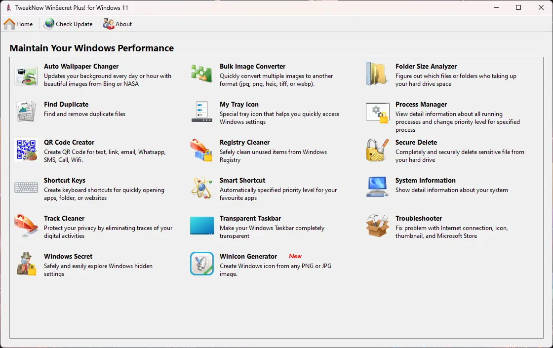The image size is (553, 348).
Task: Launch Find Duplicate file finder
Action: (66, 104)
